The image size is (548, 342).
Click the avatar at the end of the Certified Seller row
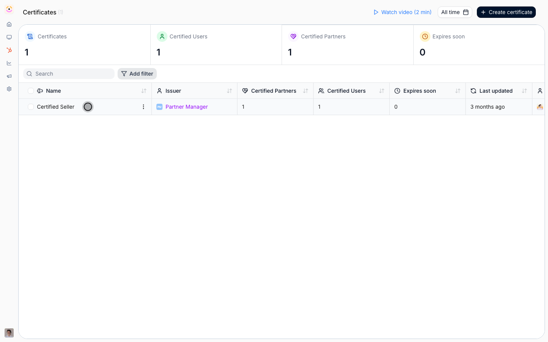pos(540,107)
